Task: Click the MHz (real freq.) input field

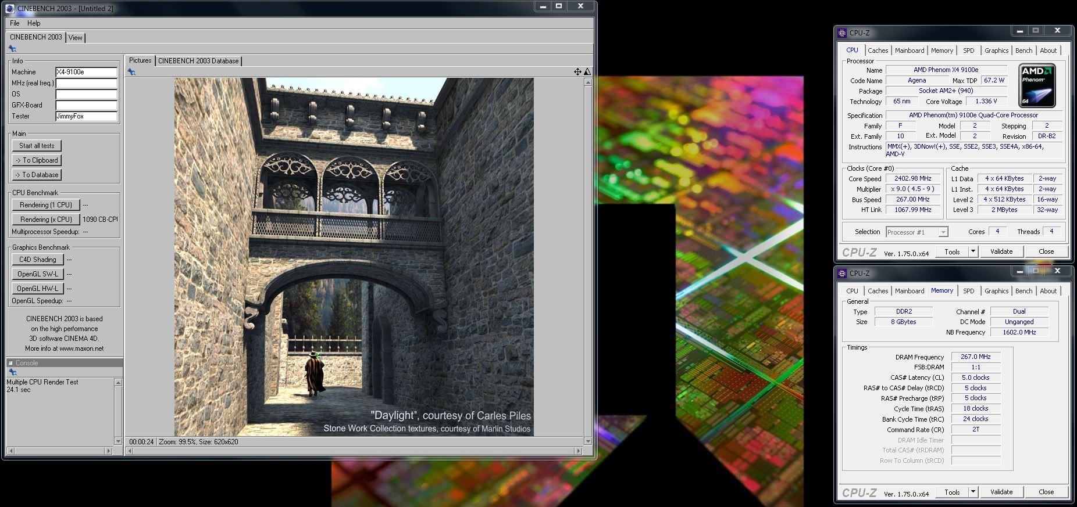Action: (87, 83)
